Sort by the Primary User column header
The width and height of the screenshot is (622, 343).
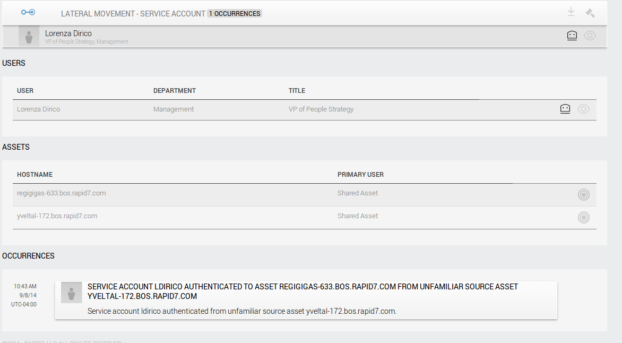click(x=360, y=175)
